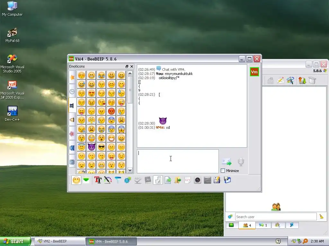Check the Minimize checkbox

[x=223, y=171]
